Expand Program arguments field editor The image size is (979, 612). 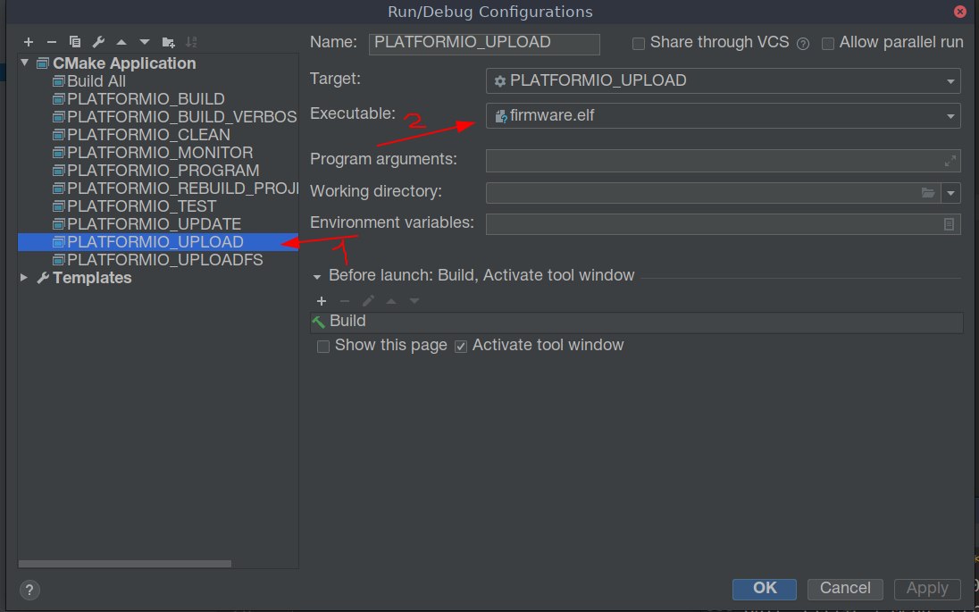tap(950, 161)
